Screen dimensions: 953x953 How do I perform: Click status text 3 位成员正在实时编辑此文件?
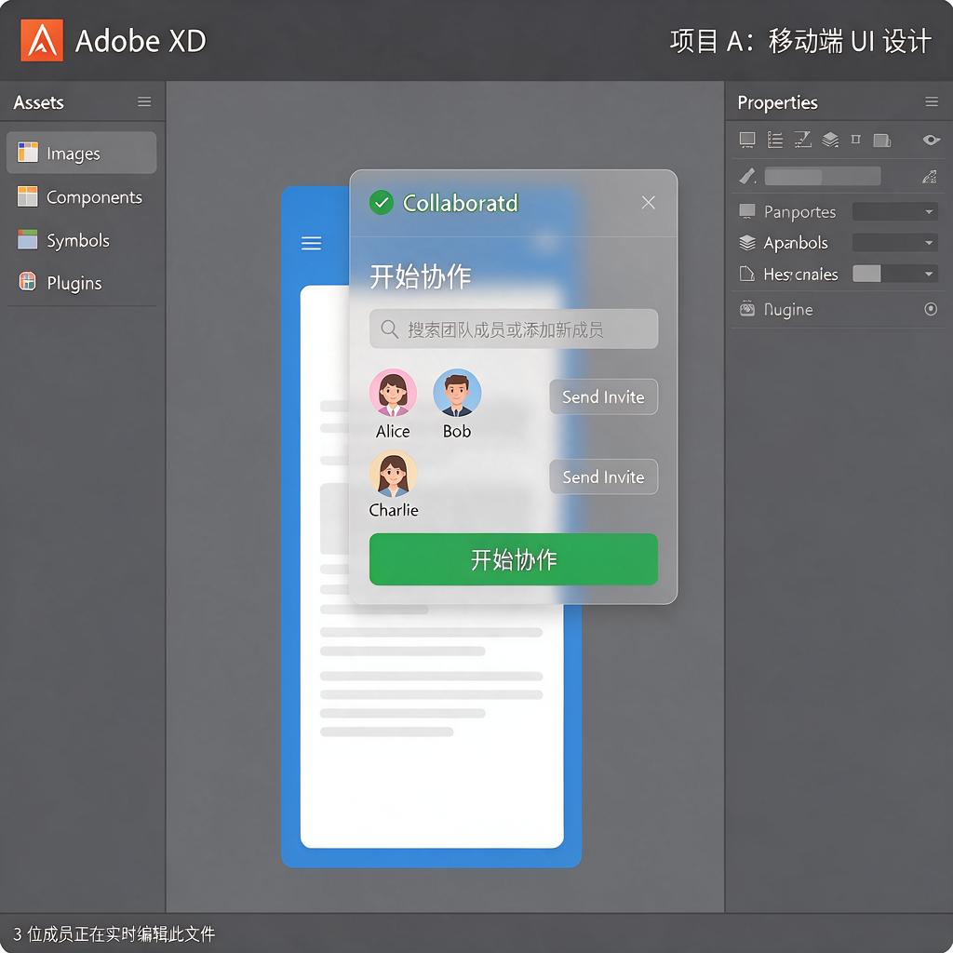[x=114, y=933]
